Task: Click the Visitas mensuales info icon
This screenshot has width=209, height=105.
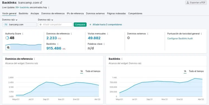Action: [108, 34]
